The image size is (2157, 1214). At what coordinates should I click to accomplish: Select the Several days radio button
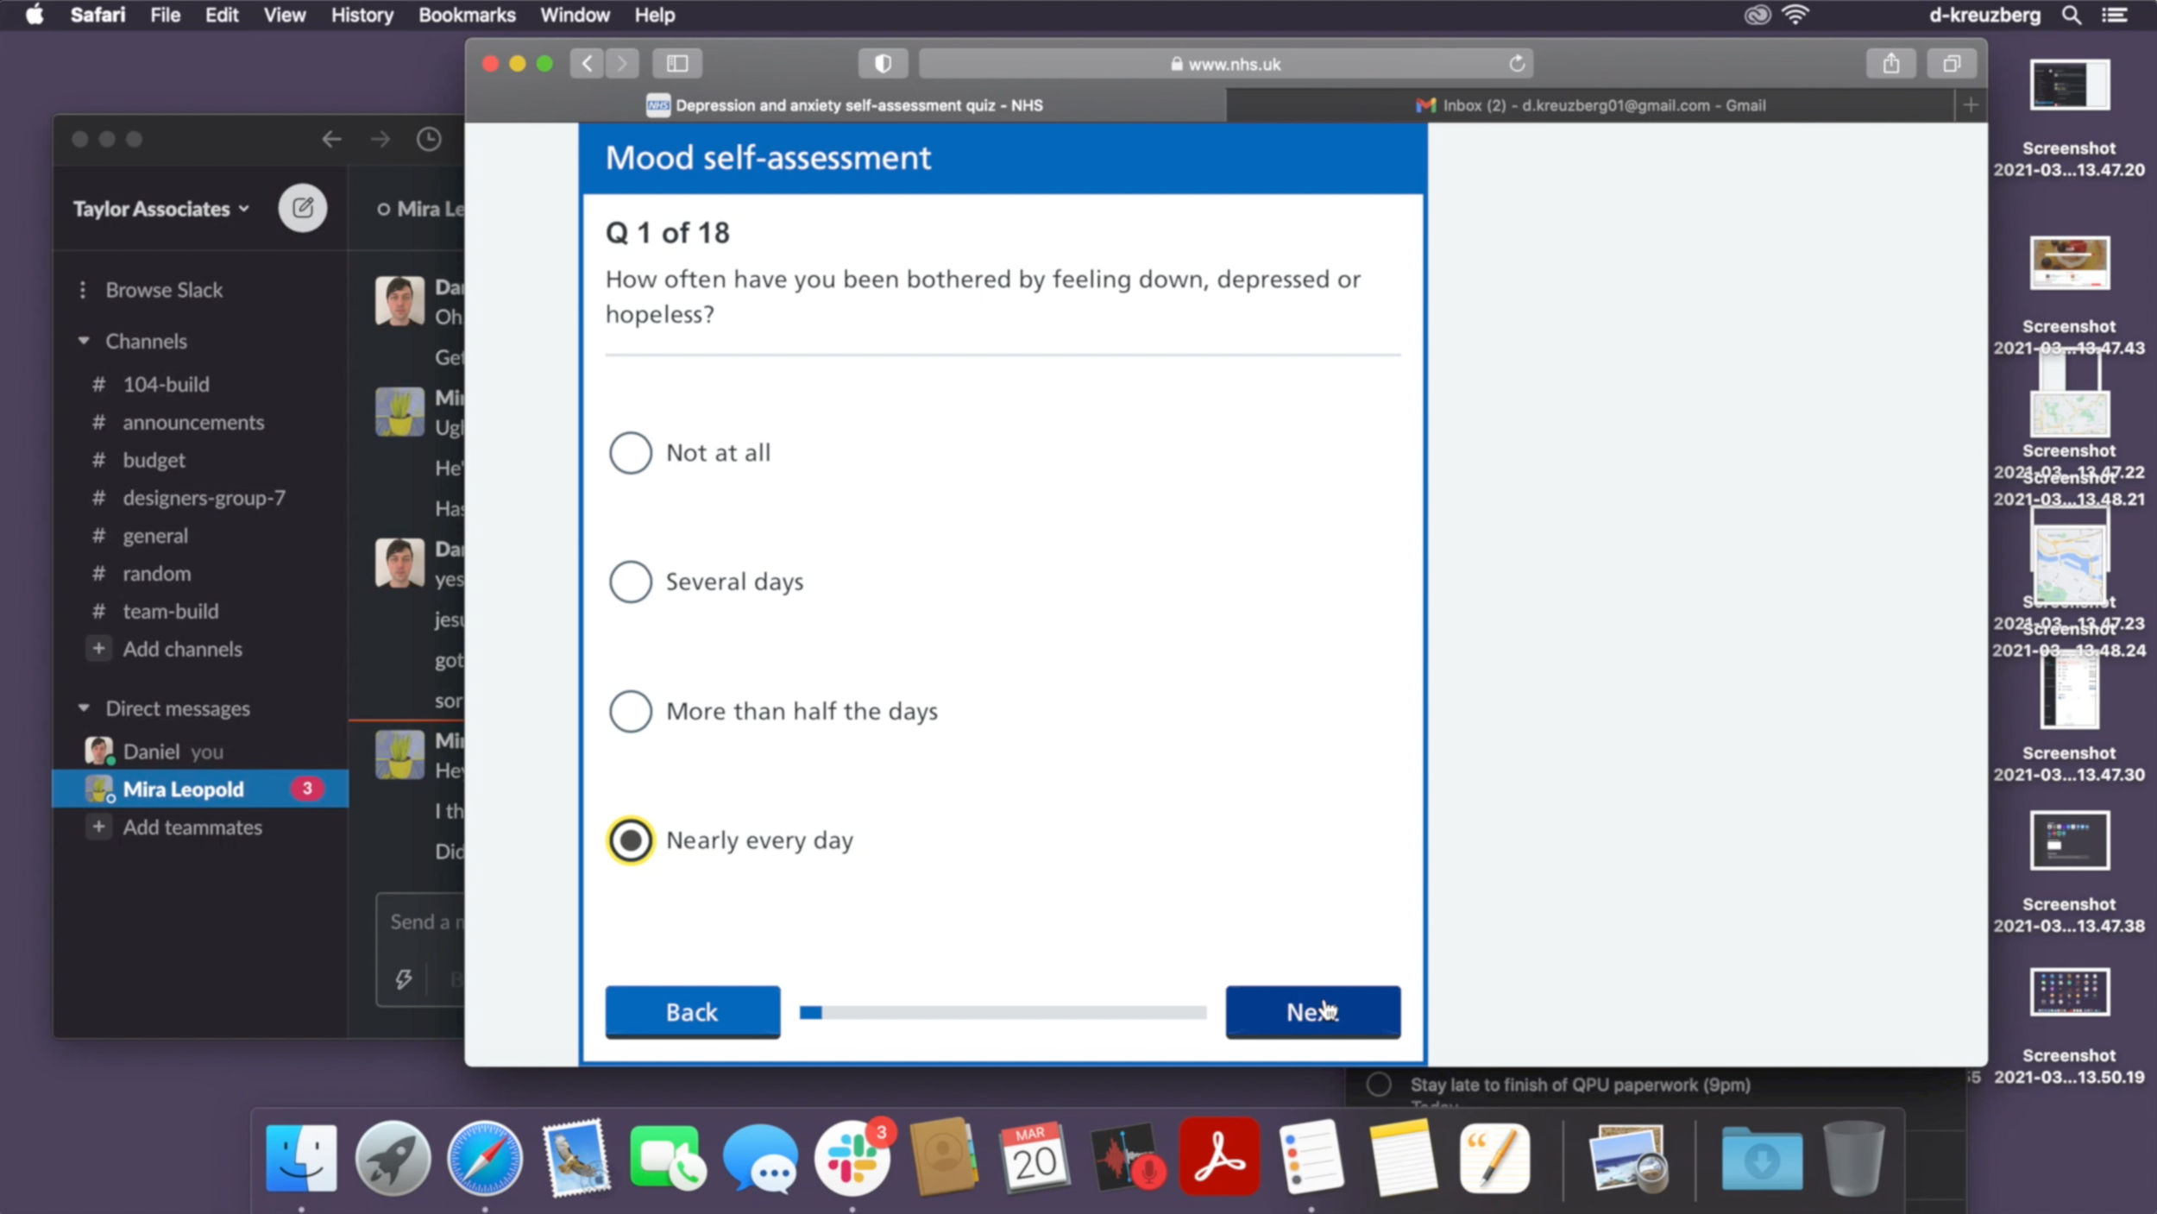[631, 582]
